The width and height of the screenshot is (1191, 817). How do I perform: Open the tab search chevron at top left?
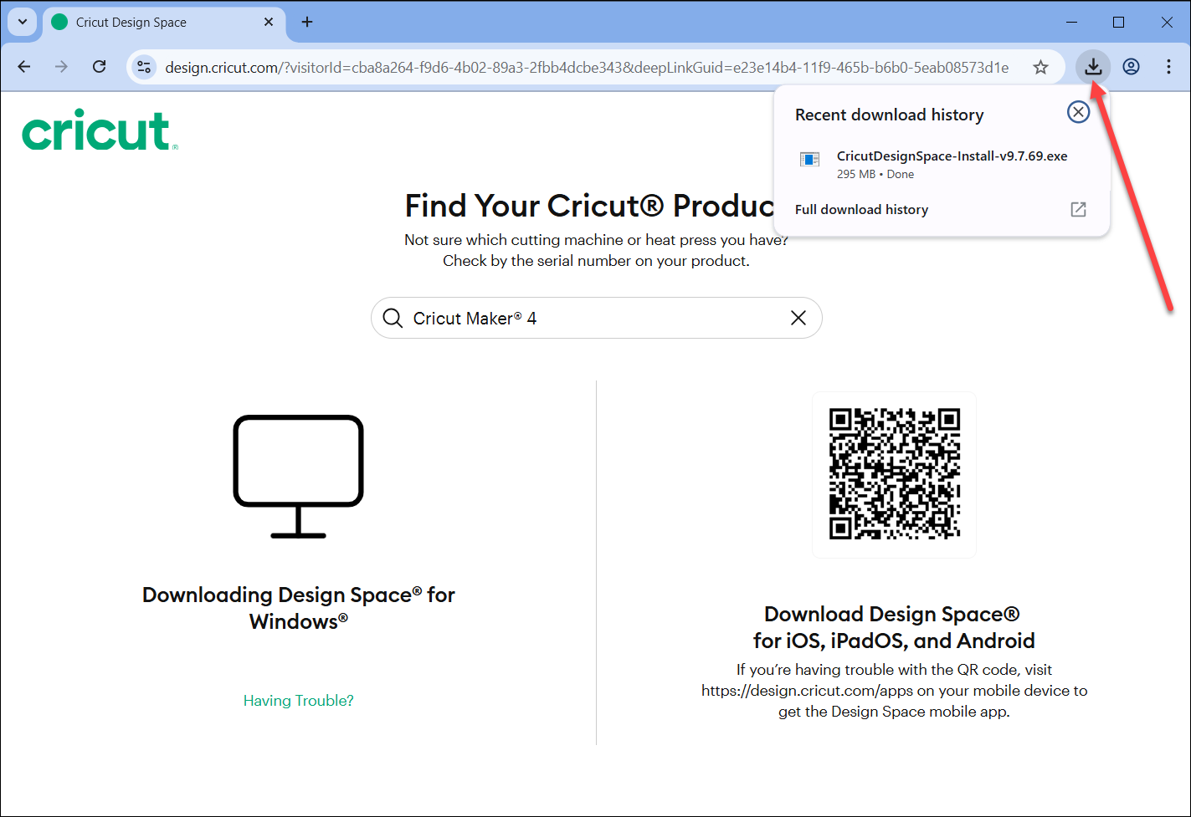pyautogui.click(x=22, y=22)
